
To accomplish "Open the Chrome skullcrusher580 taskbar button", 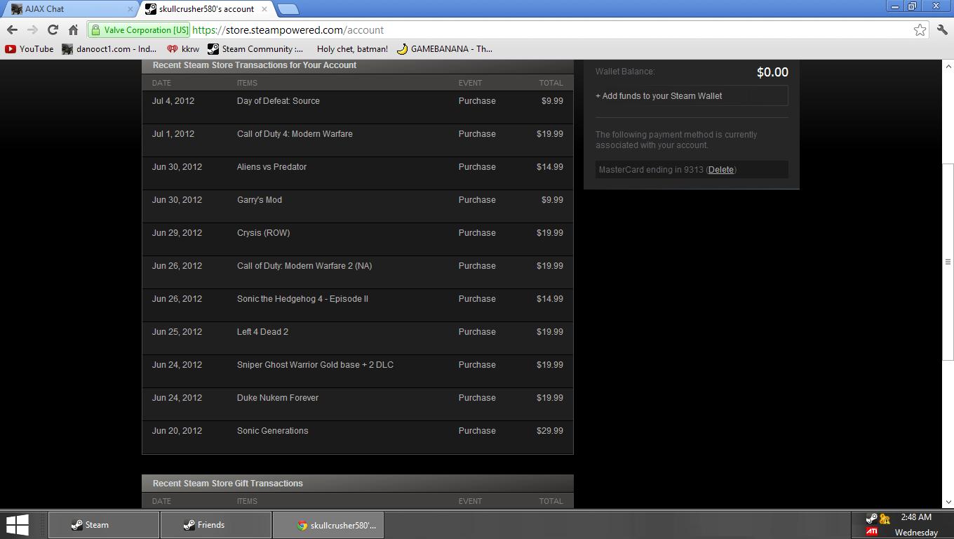I will pyautogui.click(x=328, y=525).
